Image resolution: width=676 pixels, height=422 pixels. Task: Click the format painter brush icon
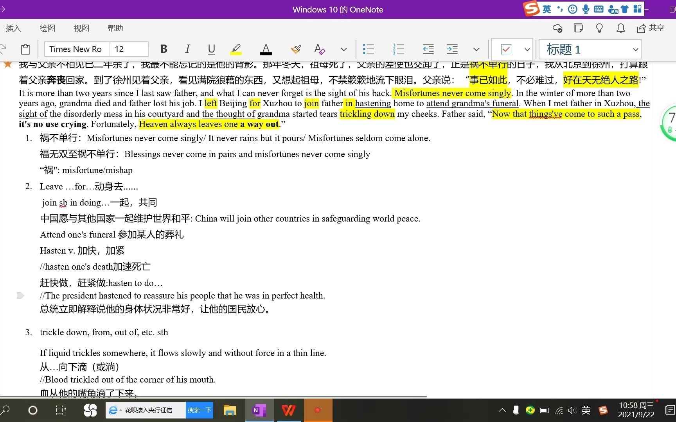click(296, 49)
